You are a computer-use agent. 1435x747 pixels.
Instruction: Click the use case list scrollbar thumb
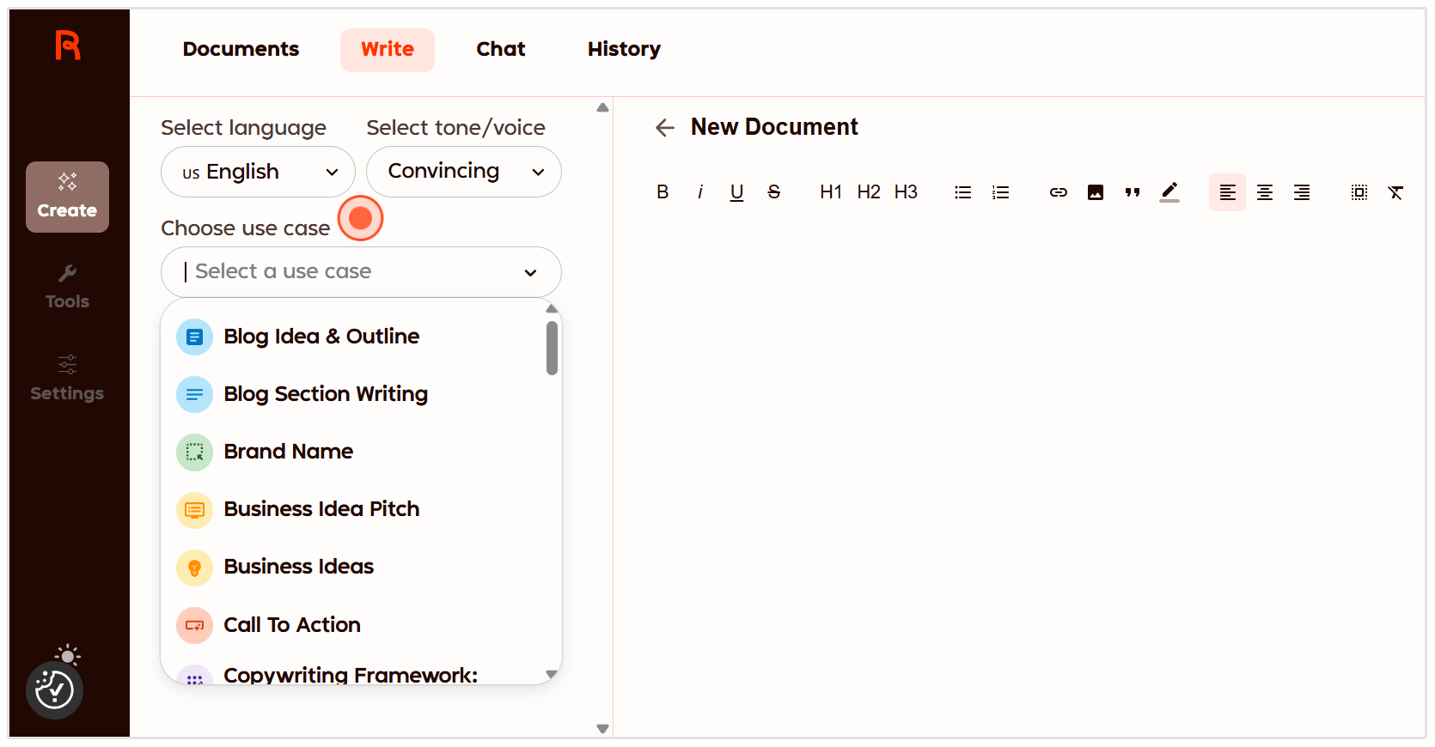[552, 348]
